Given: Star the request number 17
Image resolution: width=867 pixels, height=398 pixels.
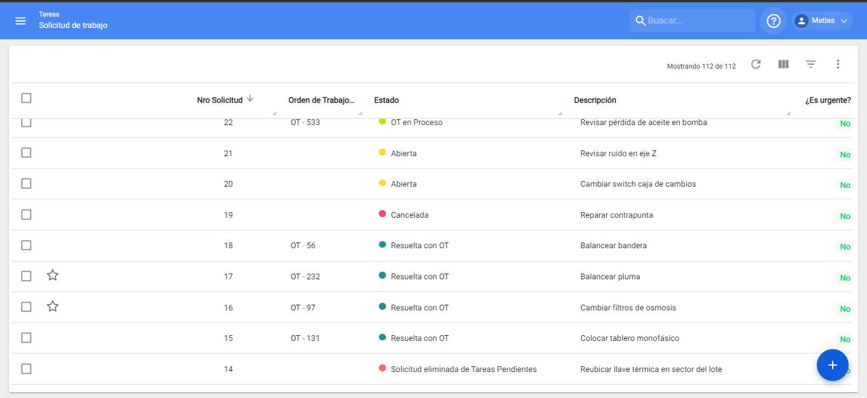Looking at the screenshot, I should [x=53, y=275].
